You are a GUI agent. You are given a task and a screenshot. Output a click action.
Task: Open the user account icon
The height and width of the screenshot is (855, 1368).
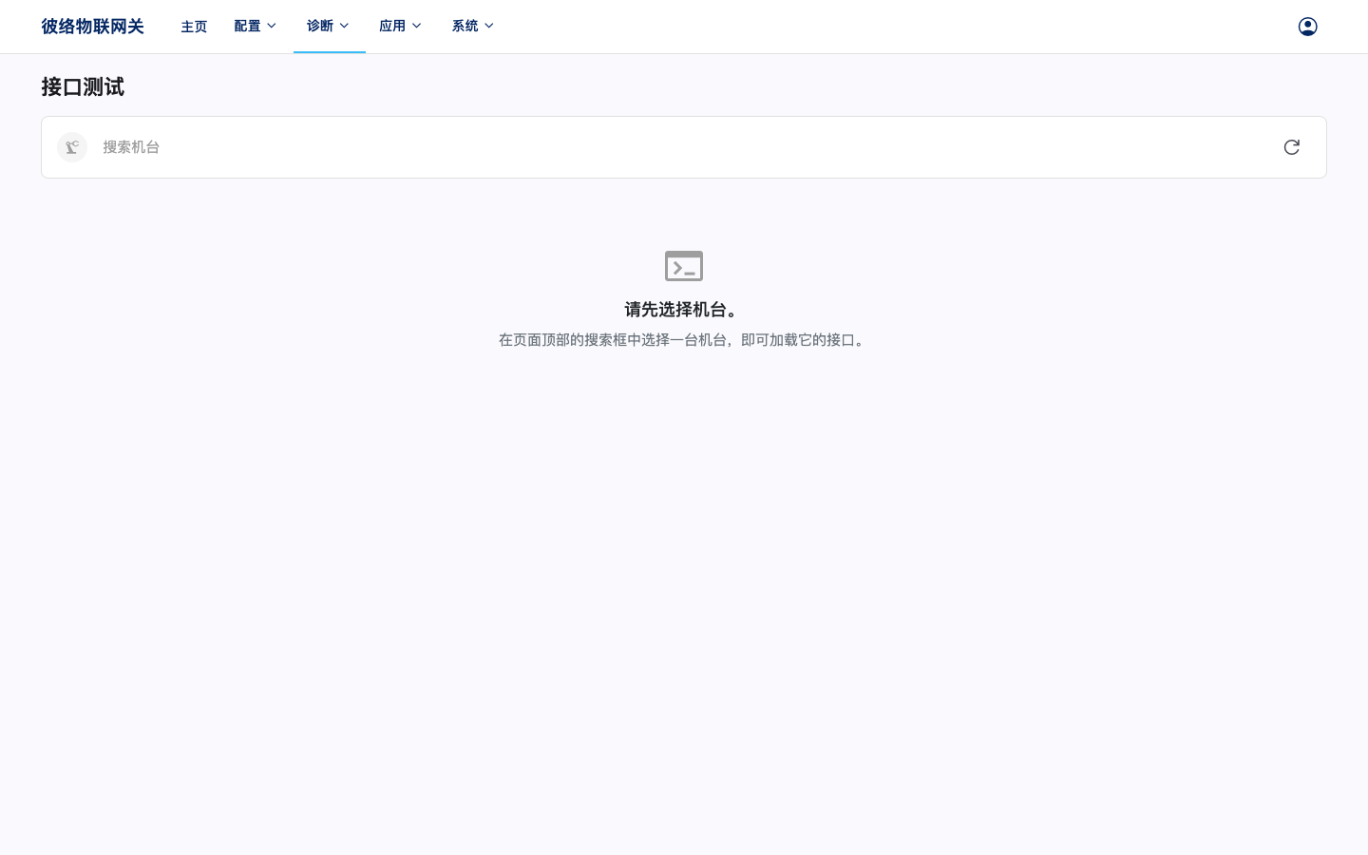pyautogui.click(x=1307, y=27)
